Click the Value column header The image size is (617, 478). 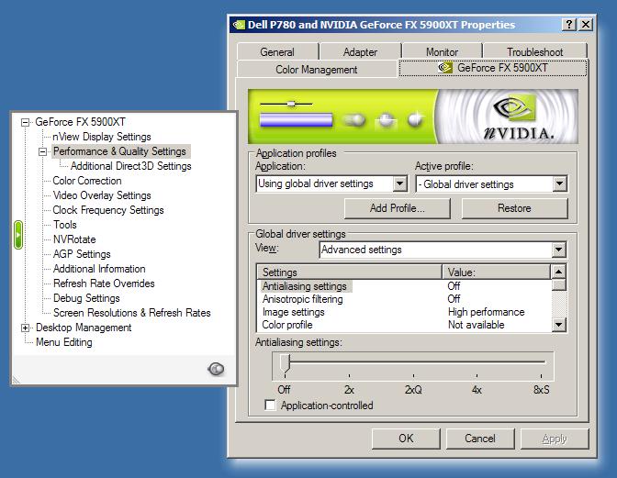click(496, 272)
